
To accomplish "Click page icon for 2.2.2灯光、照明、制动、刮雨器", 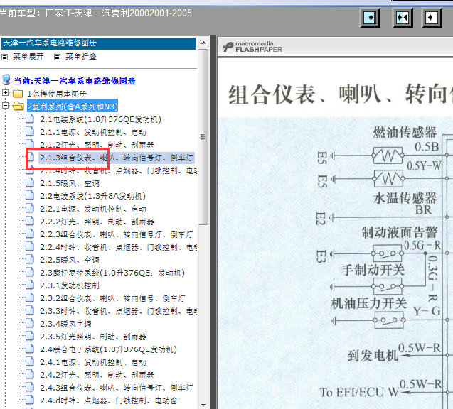I will (x=30, y=221).
